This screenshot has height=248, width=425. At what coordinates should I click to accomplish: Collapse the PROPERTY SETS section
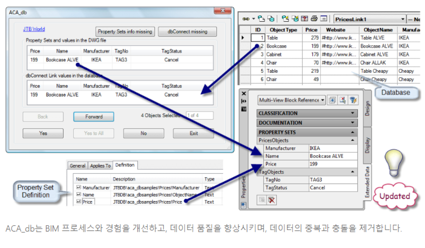(353, 132)
